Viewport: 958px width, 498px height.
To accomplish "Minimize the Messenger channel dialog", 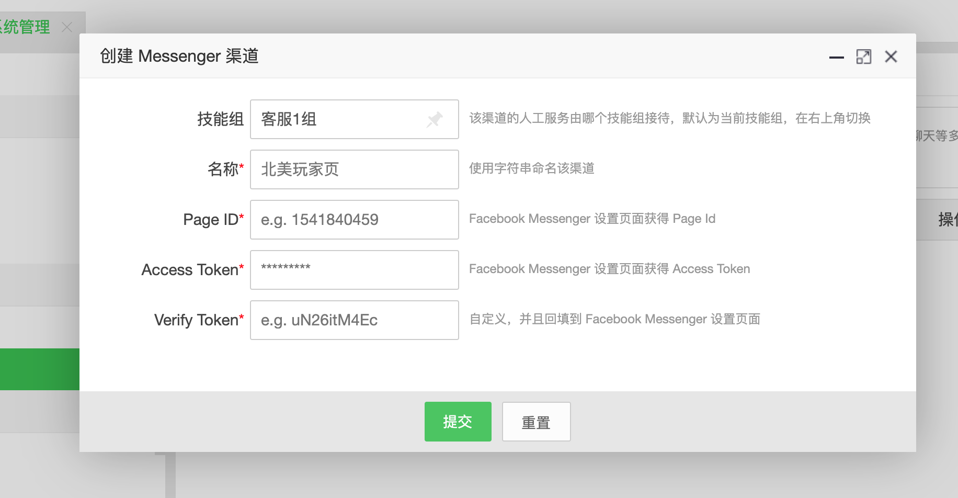I will [836, 57].
